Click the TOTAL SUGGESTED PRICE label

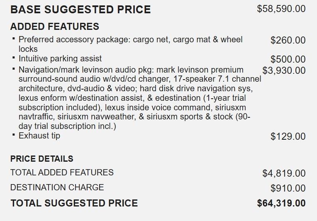pos(74,203)
